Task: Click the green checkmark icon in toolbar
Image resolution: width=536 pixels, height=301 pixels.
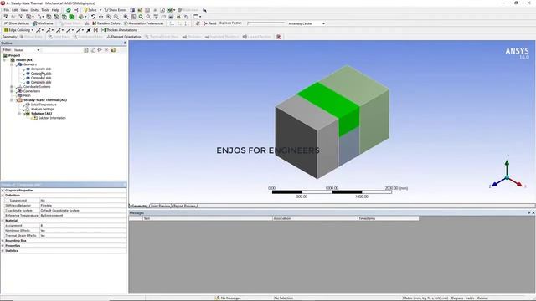Action: (69, 10)
